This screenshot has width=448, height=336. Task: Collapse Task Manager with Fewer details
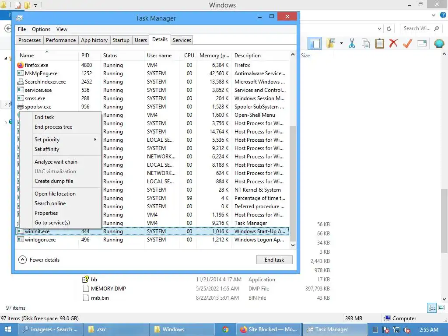tap(39, 260)
